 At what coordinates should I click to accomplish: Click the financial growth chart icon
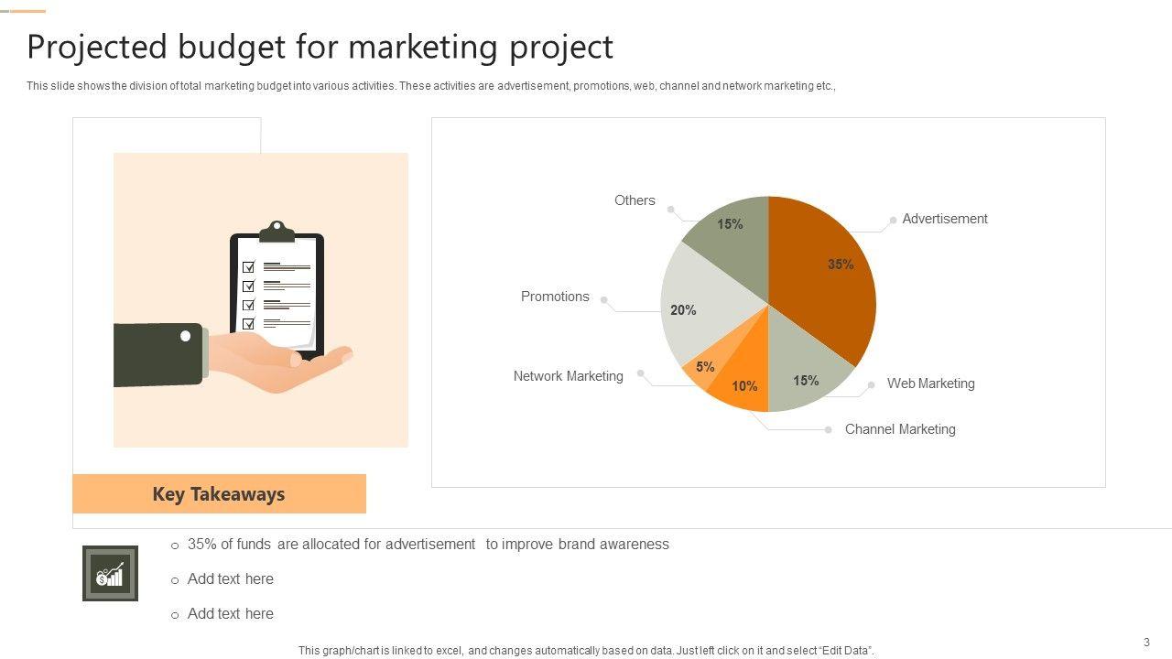click(110, 574)
